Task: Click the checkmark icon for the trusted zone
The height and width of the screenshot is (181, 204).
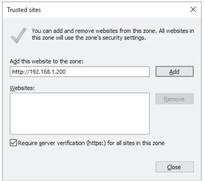Action: tap(18, 35)
